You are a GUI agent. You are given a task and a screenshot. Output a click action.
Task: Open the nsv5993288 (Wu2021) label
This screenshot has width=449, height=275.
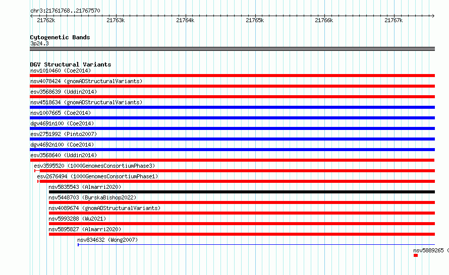[77, 219]
